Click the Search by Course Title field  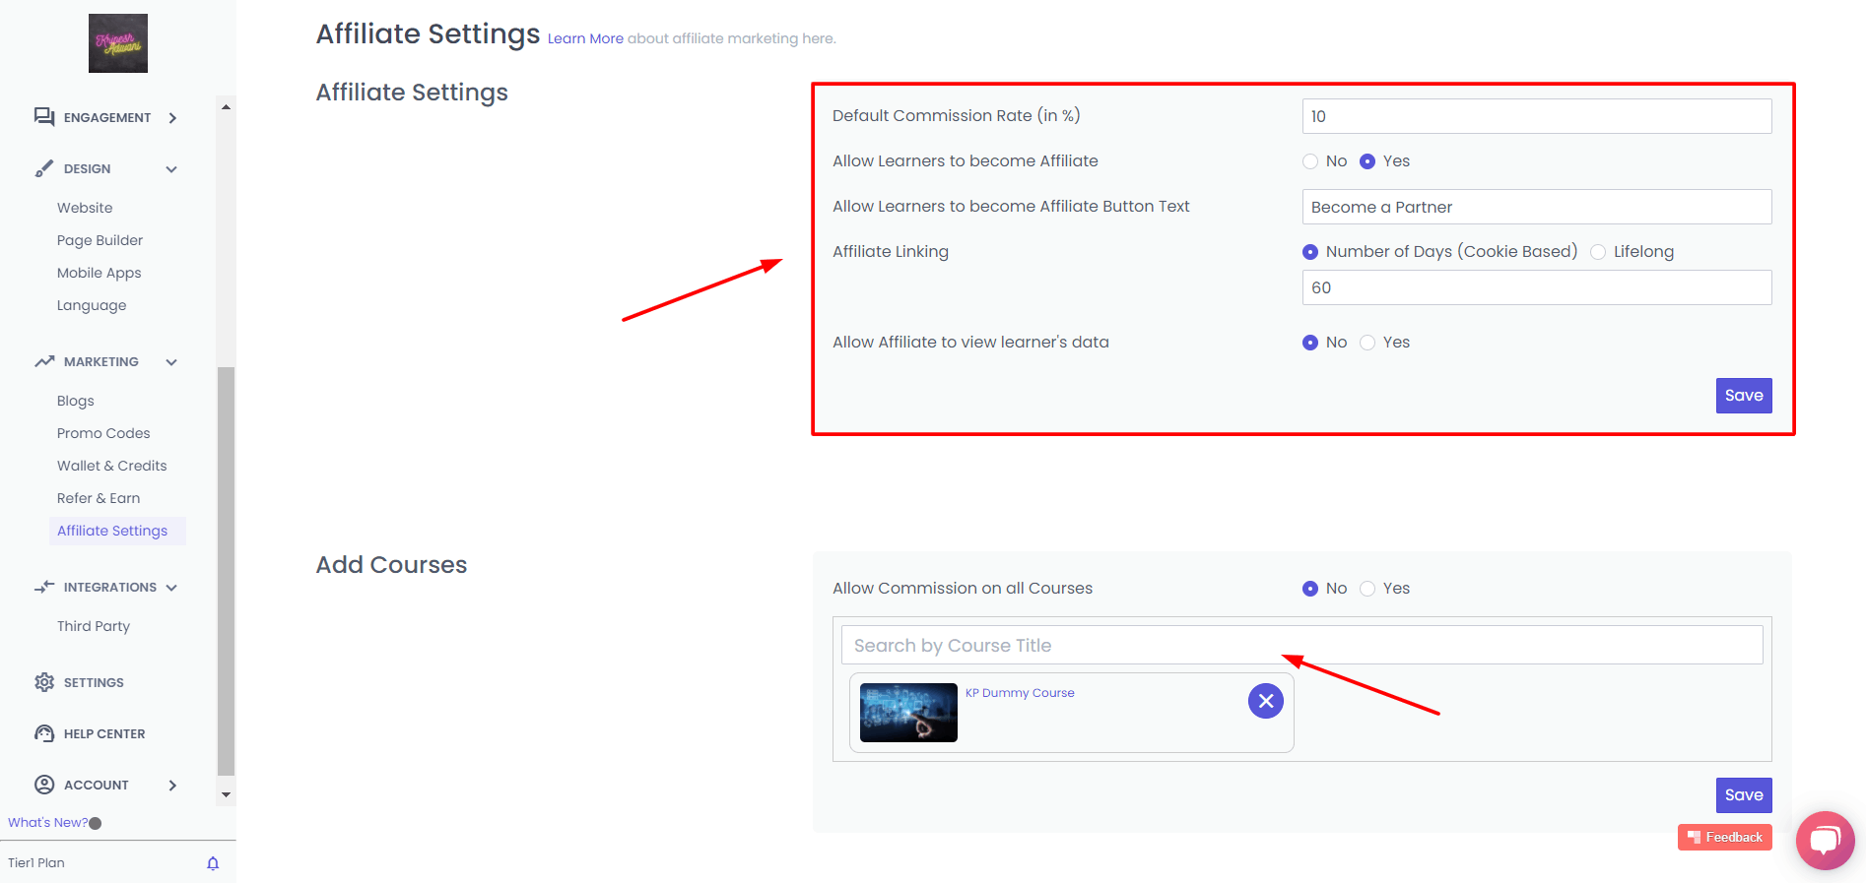tap(1301, 646)
